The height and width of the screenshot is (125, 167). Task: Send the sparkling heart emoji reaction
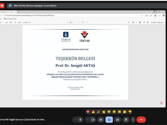click(88, 112)
